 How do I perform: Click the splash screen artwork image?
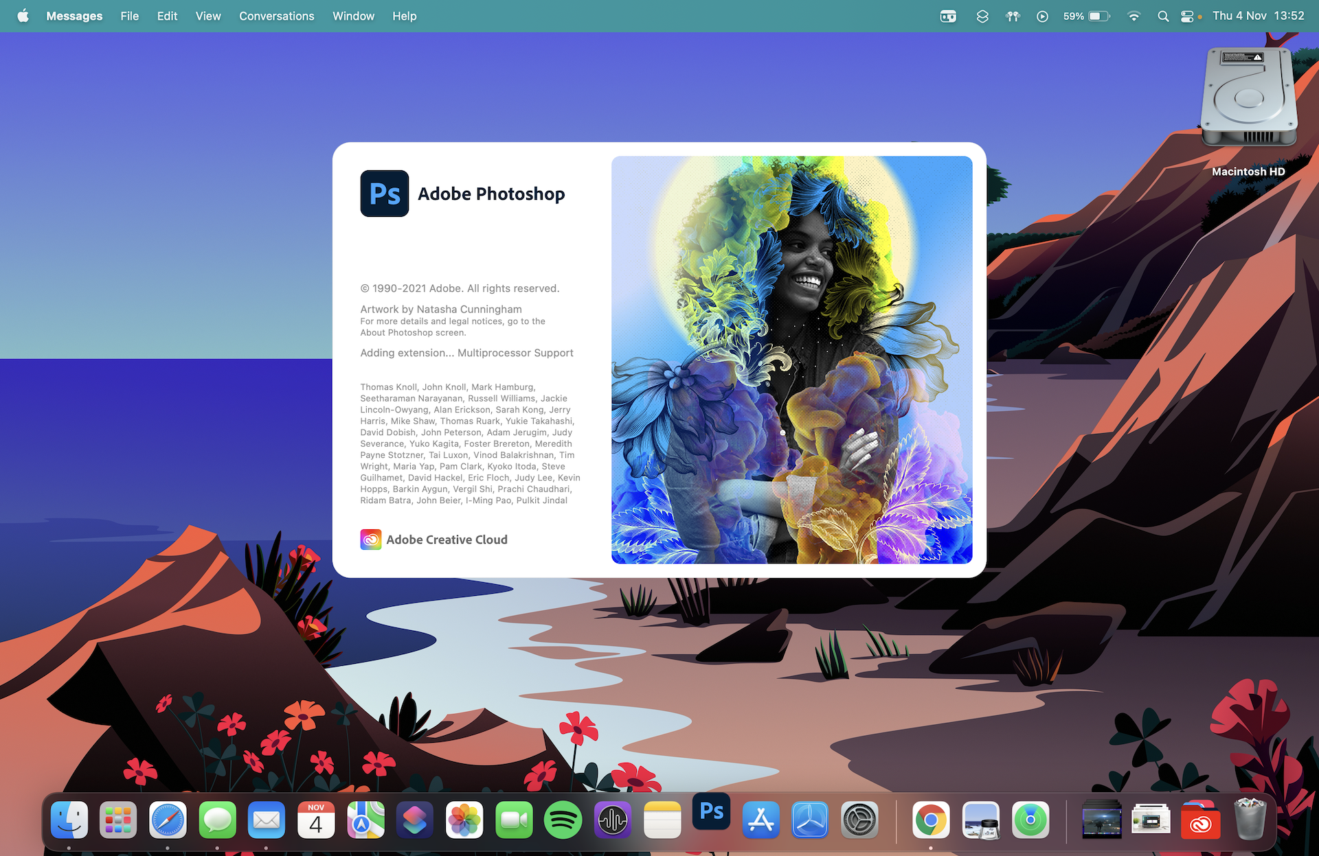point(792,360)
